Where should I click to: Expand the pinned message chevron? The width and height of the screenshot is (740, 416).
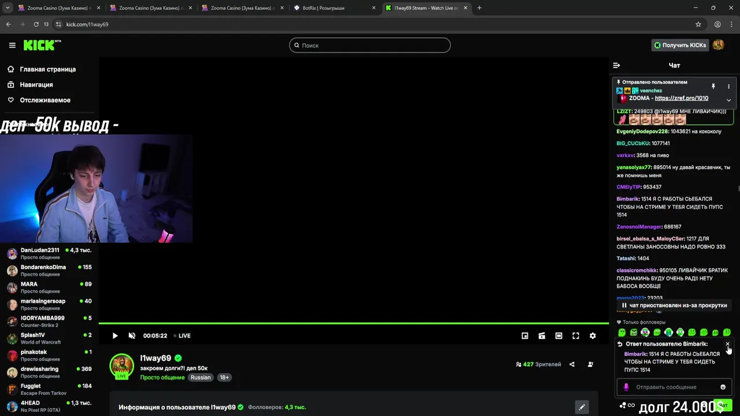tap(728, 100)
